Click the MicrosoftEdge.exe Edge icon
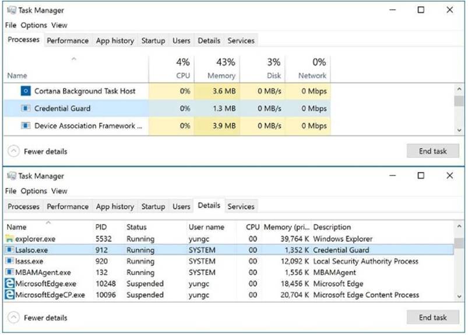The width and height of the screenshot is (468, 335). (x=9, y=283)
